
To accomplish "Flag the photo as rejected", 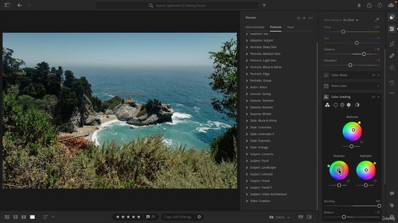I will (x=154, y=217).
